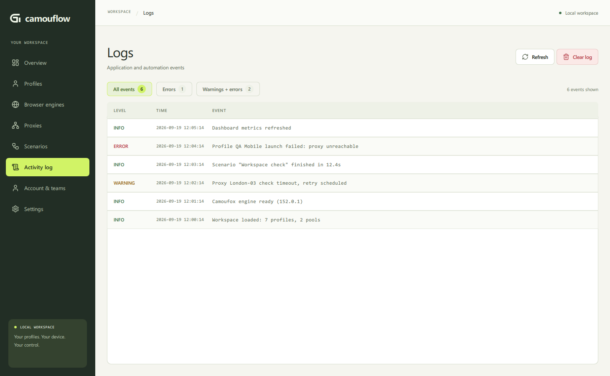Click the 'Dashboard metrics refreshed' event
The width and height of the screenshot is (610, 376).
[x=252, y=128]
